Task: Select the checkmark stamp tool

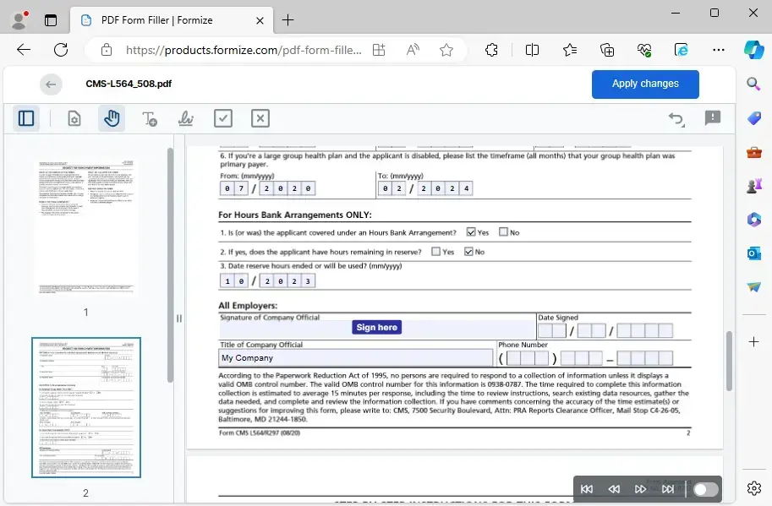Action: pyautogui.click(x=223, y=118)
